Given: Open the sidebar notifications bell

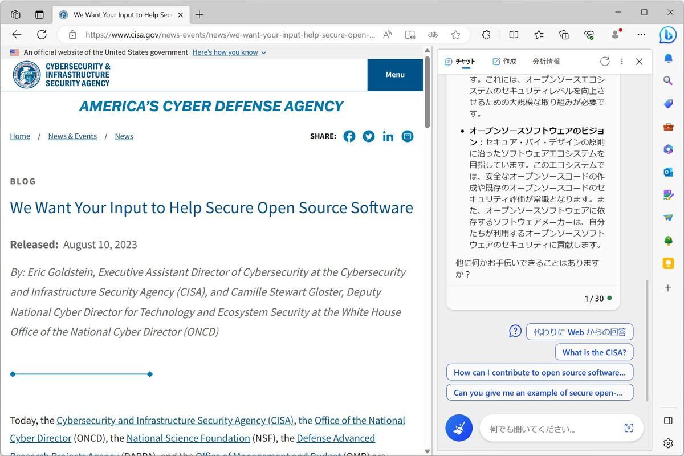Looking at the screenshot, I should (669, 58).
